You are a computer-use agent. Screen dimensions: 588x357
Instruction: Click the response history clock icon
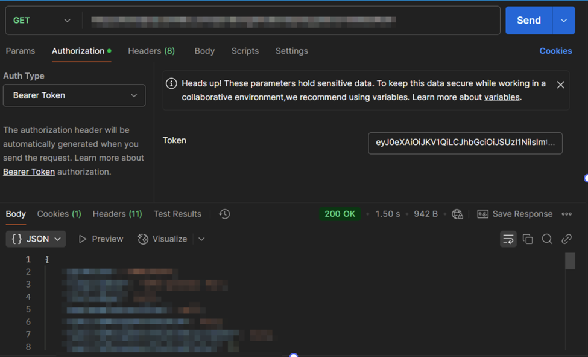(x=224, y=214)
